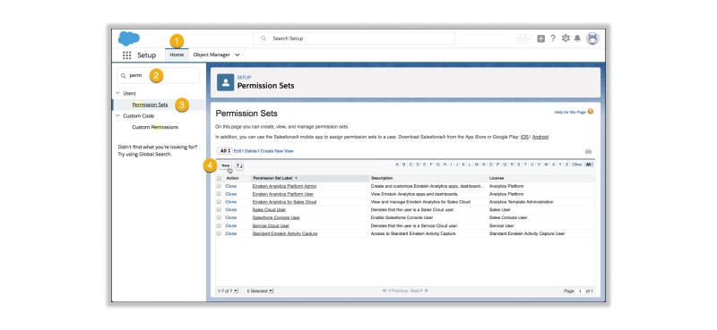Check the Standard Einstein Activity Capture row checkbox
The height and width of the screenshot is (330, 717).
(219, 233)
